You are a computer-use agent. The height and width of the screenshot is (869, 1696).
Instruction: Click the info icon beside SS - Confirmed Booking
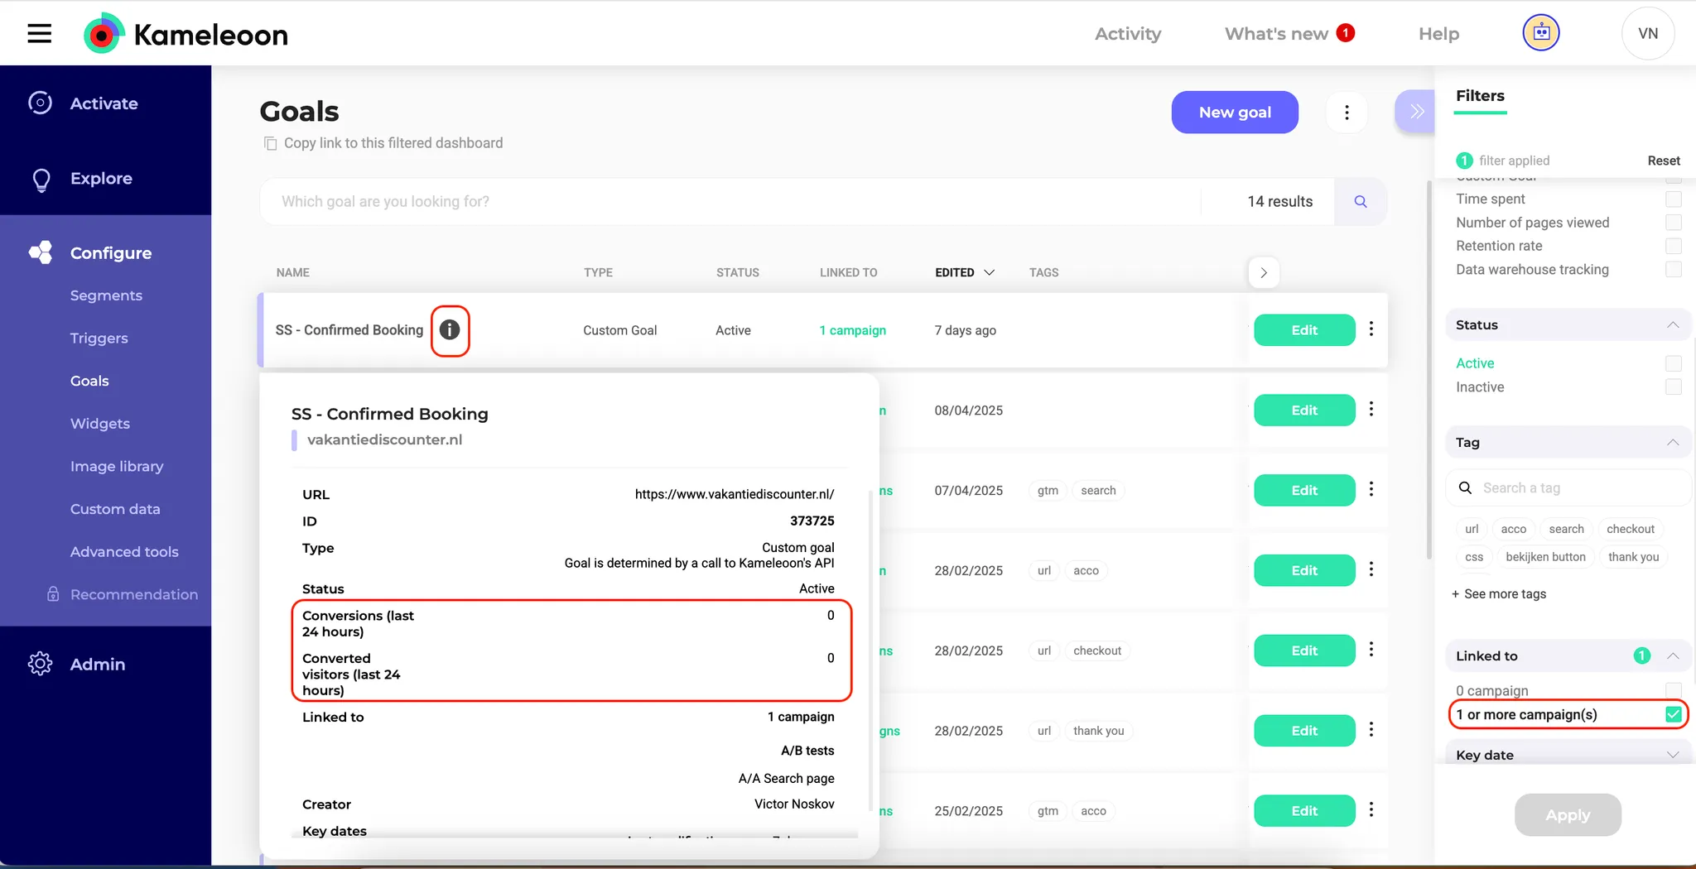coord(450,330)
